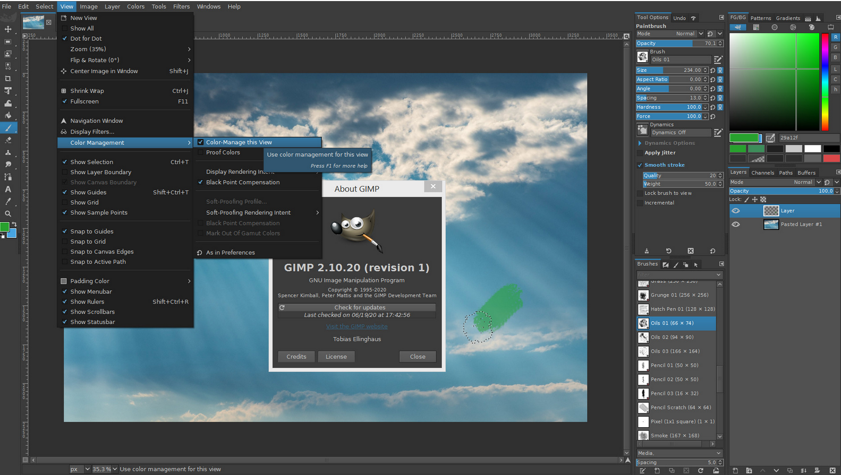Switch to the Channels tab
The height and width of the screenshot is (475, 841).
762,173
